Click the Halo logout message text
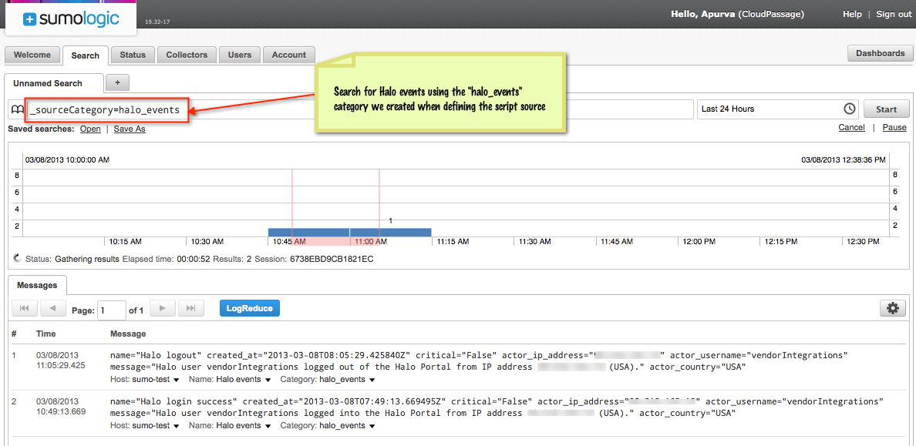The width and height of the screenshot is (916, 446). [x=479, y=360]
